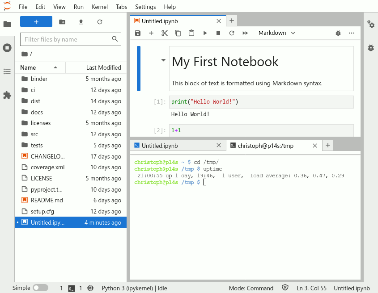Click the Jupyter logo in menu bar
Viewport: 378px width, 293px height.
pos(7,6)
